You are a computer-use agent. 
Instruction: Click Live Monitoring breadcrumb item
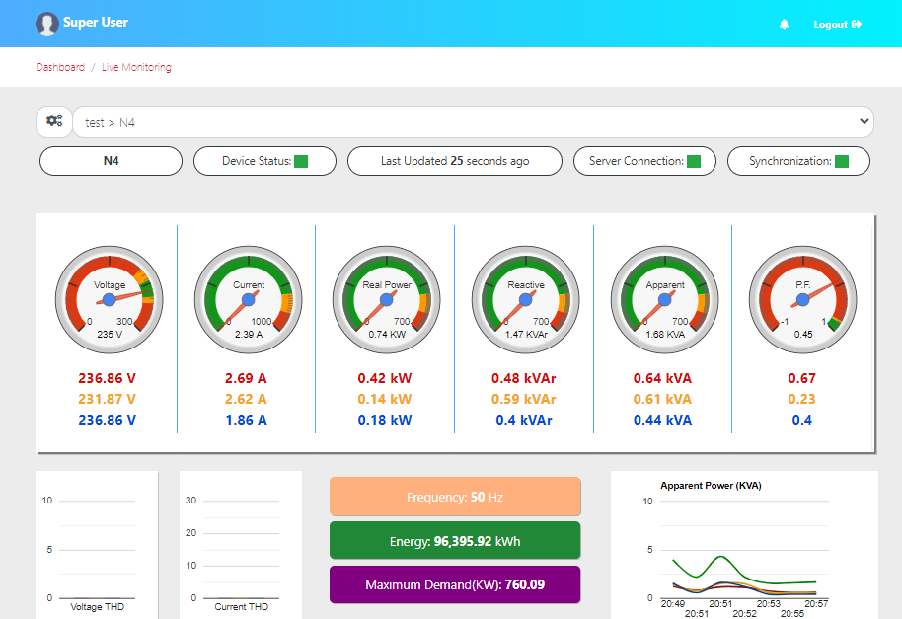click(136, 68)
